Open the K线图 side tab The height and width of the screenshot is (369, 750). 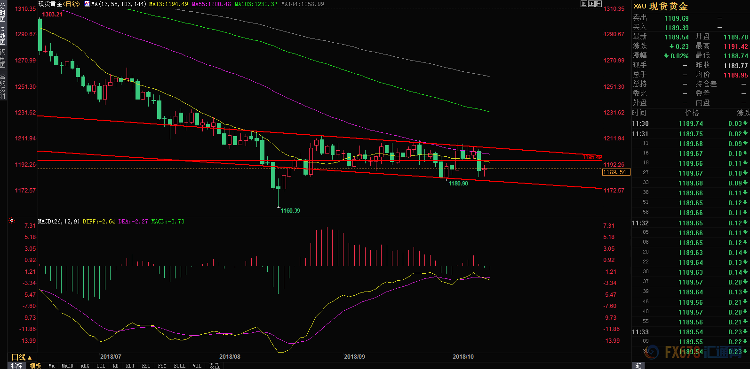[3, 35]
